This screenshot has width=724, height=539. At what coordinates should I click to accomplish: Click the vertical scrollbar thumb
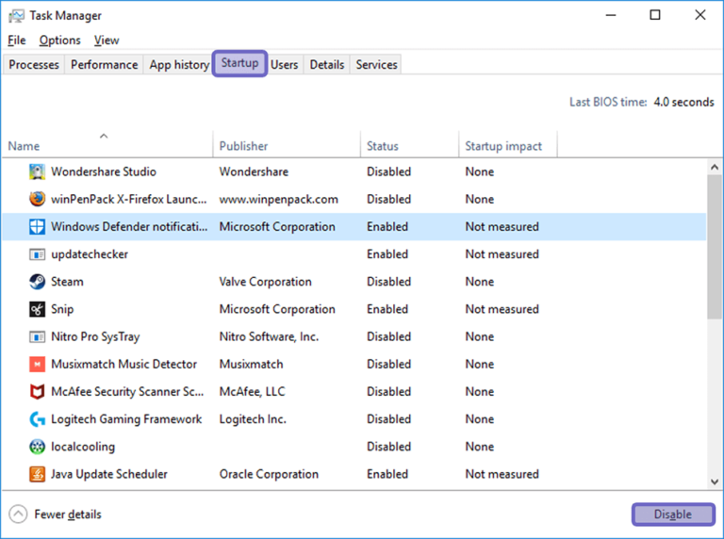click(x=715, y=247)
